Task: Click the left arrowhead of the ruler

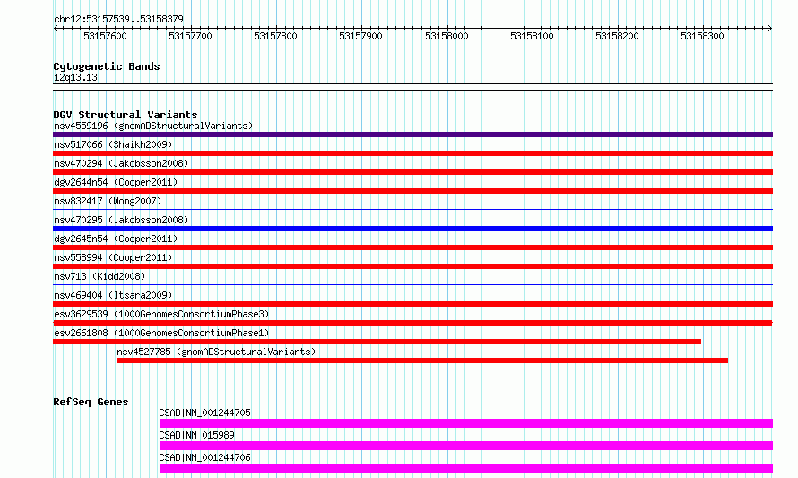Action: [x=56, y=28]
